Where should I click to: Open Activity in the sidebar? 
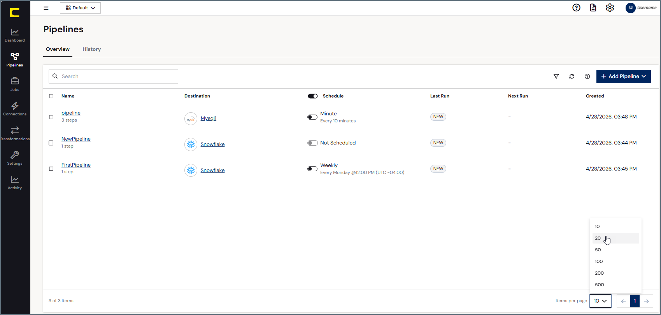click(15, 183)
